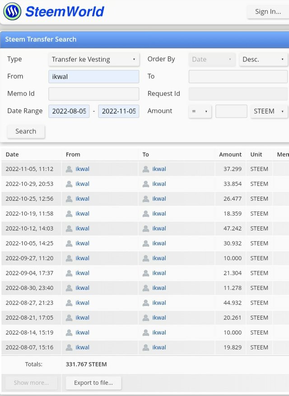The height and width of the screenshot is (396, 289).
Task: Sort table by Amount column header
Action: tap(230, 155)
